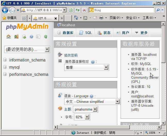
Task: Click the printer icon in toolbar
Action: [x=101, y=18]
